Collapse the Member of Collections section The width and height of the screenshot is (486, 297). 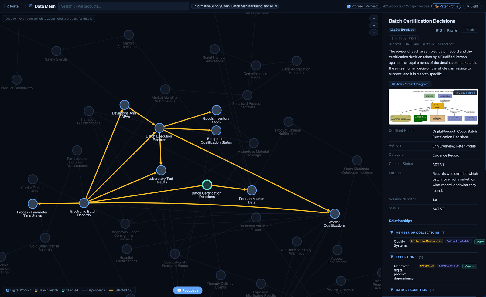pyautogui.click(x=392, y=232)
